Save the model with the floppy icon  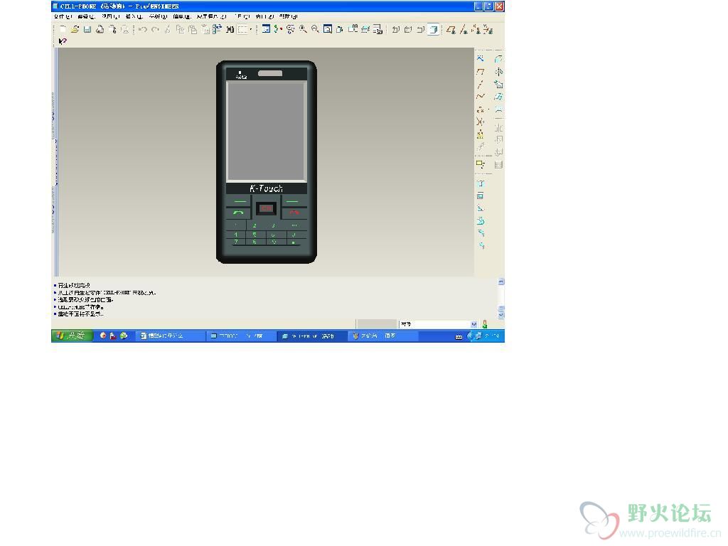click(87, 29)
